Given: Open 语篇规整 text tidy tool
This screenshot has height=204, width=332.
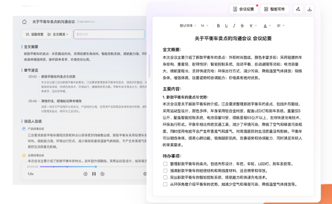Looking at the screenshot, I should pyautogui.click(x=34, y=34).
